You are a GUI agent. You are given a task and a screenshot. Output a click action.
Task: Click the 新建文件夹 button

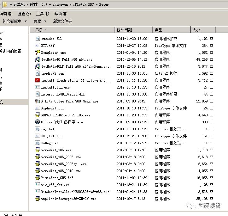click(62, 21)
